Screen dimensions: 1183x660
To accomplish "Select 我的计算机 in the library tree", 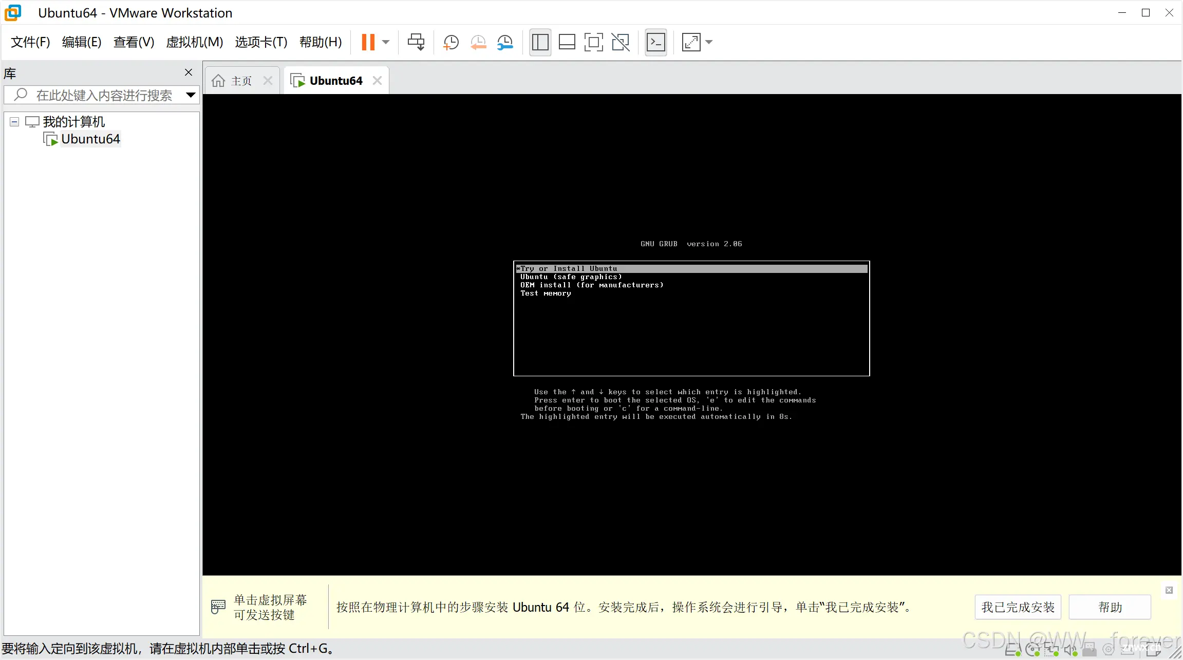I will (x=73, y=122).
